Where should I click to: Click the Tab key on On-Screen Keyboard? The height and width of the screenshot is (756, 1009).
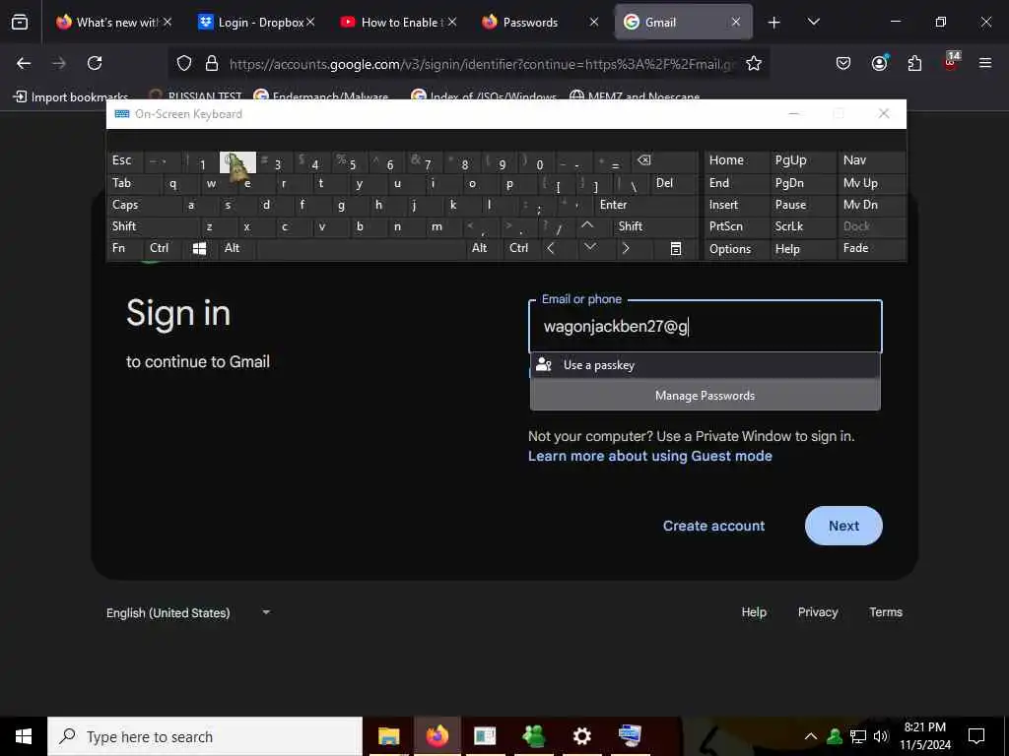[x=134, y=183]
